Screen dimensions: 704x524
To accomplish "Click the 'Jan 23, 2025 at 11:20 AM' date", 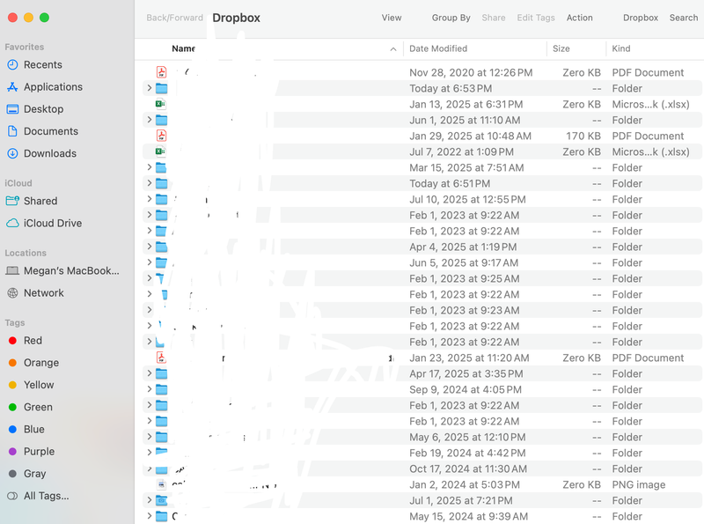I will coord(469,358).
